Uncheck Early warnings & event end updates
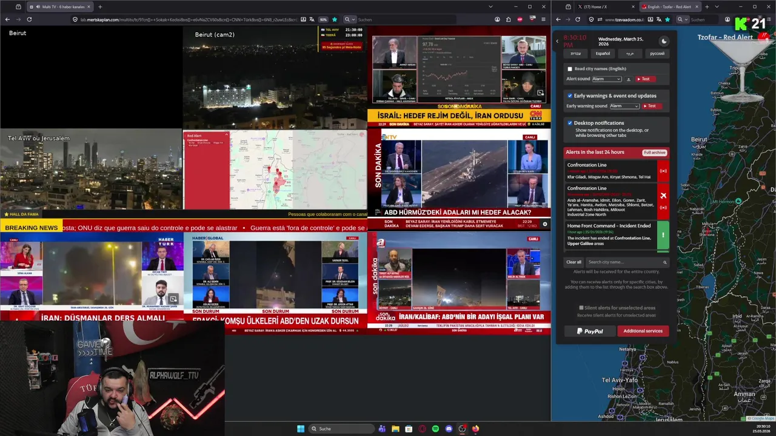 [570, 96]
